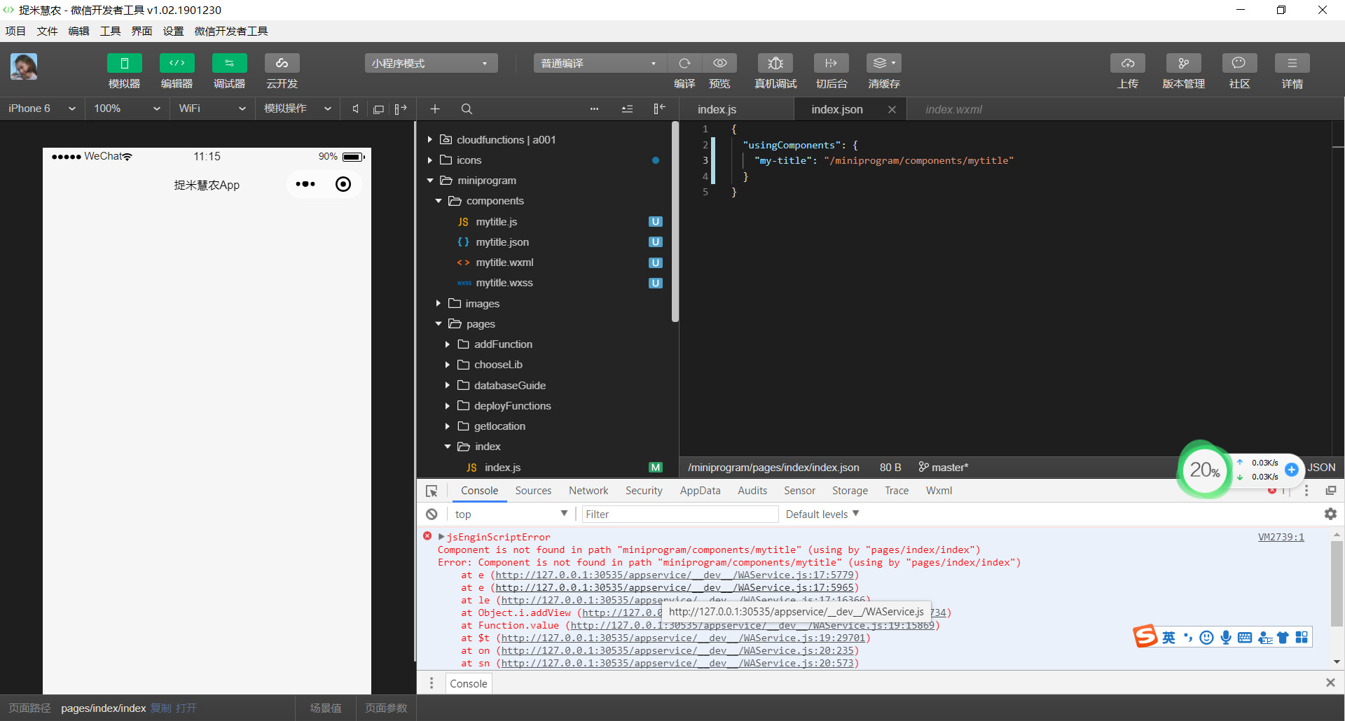Switch to the Sources devtools tab

tap(533, 490)
